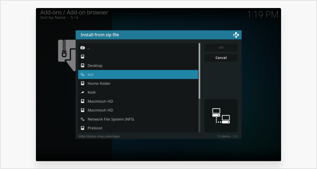Click the network icon beside Network File System
The height and width of the screenshot is (169, 317).
[x=82, y=119]
